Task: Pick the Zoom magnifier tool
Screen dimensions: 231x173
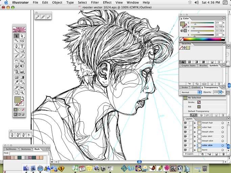Action: point(22,92)
